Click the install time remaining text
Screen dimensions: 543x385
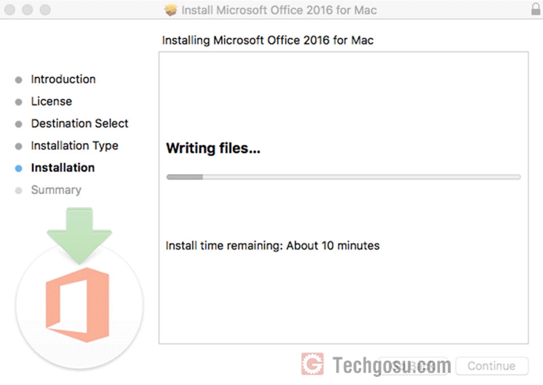273,246
